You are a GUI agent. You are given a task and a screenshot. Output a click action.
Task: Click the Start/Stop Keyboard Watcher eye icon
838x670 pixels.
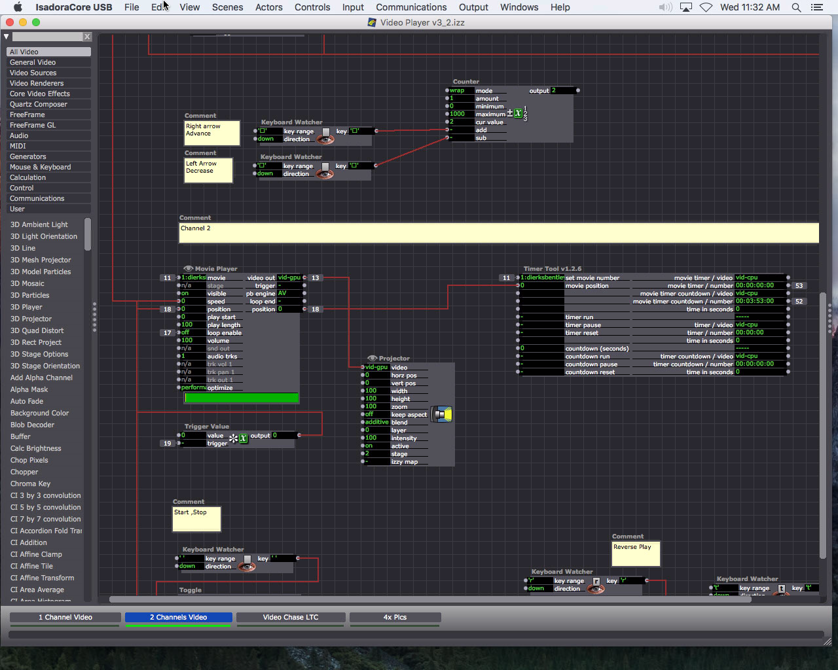[x=247, y=567]
